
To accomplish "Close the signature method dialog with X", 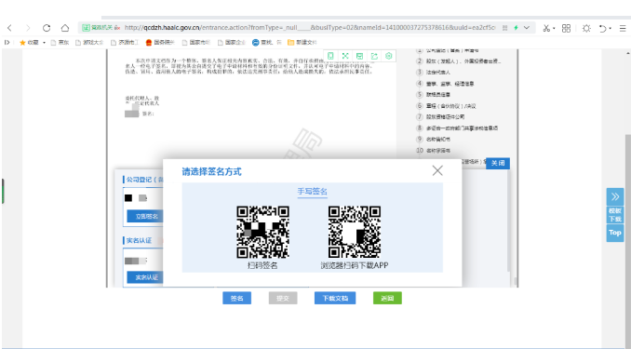I will (437, 170).
